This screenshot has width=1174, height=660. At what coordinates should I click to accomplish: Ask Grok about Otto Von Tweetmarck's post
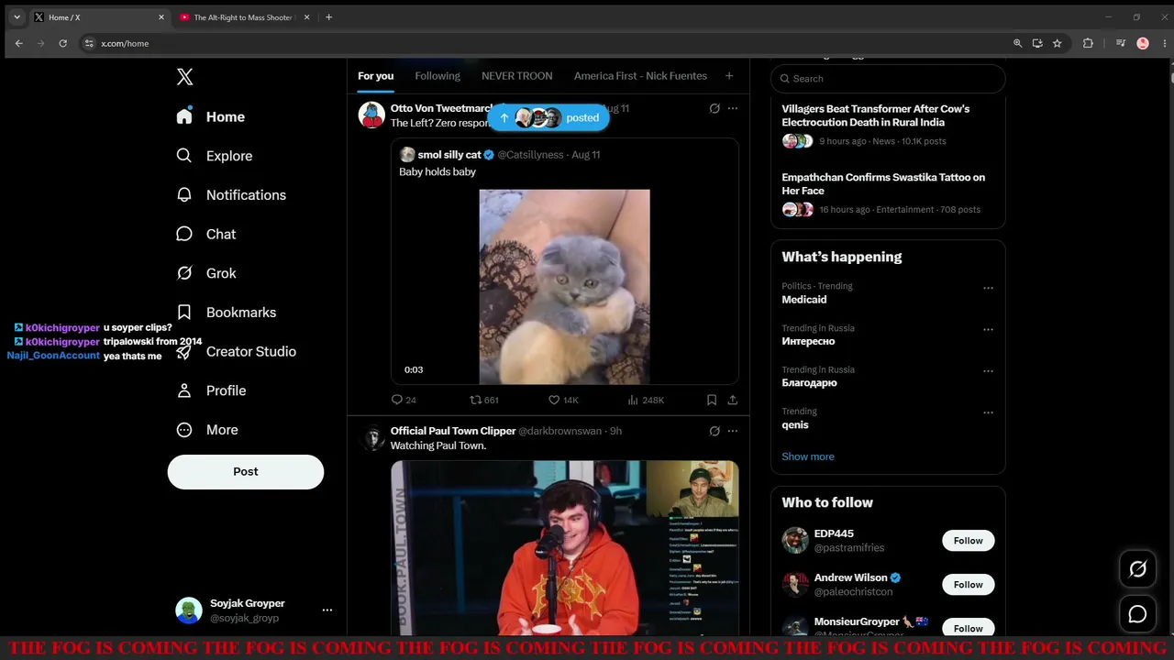714,108
